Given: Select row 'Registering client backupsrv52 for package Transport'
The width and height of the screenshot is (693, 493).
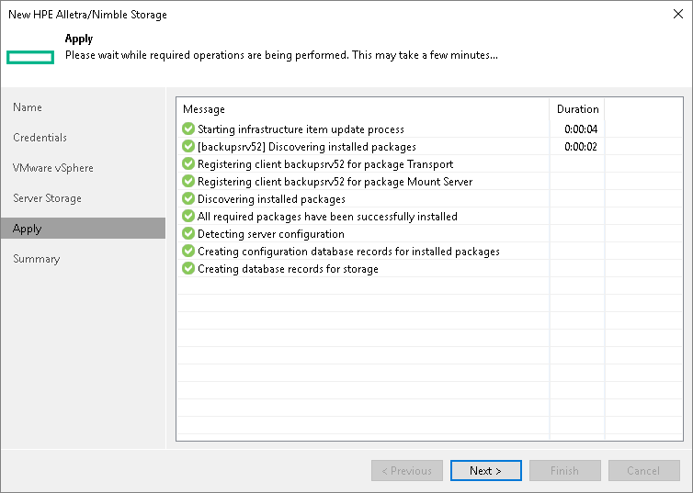Looking at the screenshot, I should click(x=429, y=163).
